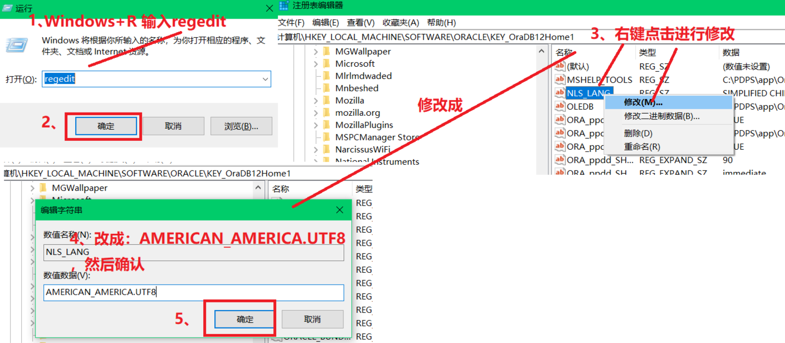
Task: Click the Mnbeshed folder icon
Action: 327,87
